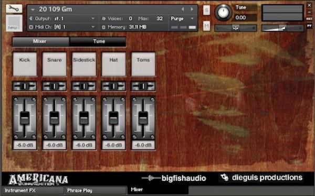
Task: Open the Output st.1 dropdown
Action: click(62, 19)
